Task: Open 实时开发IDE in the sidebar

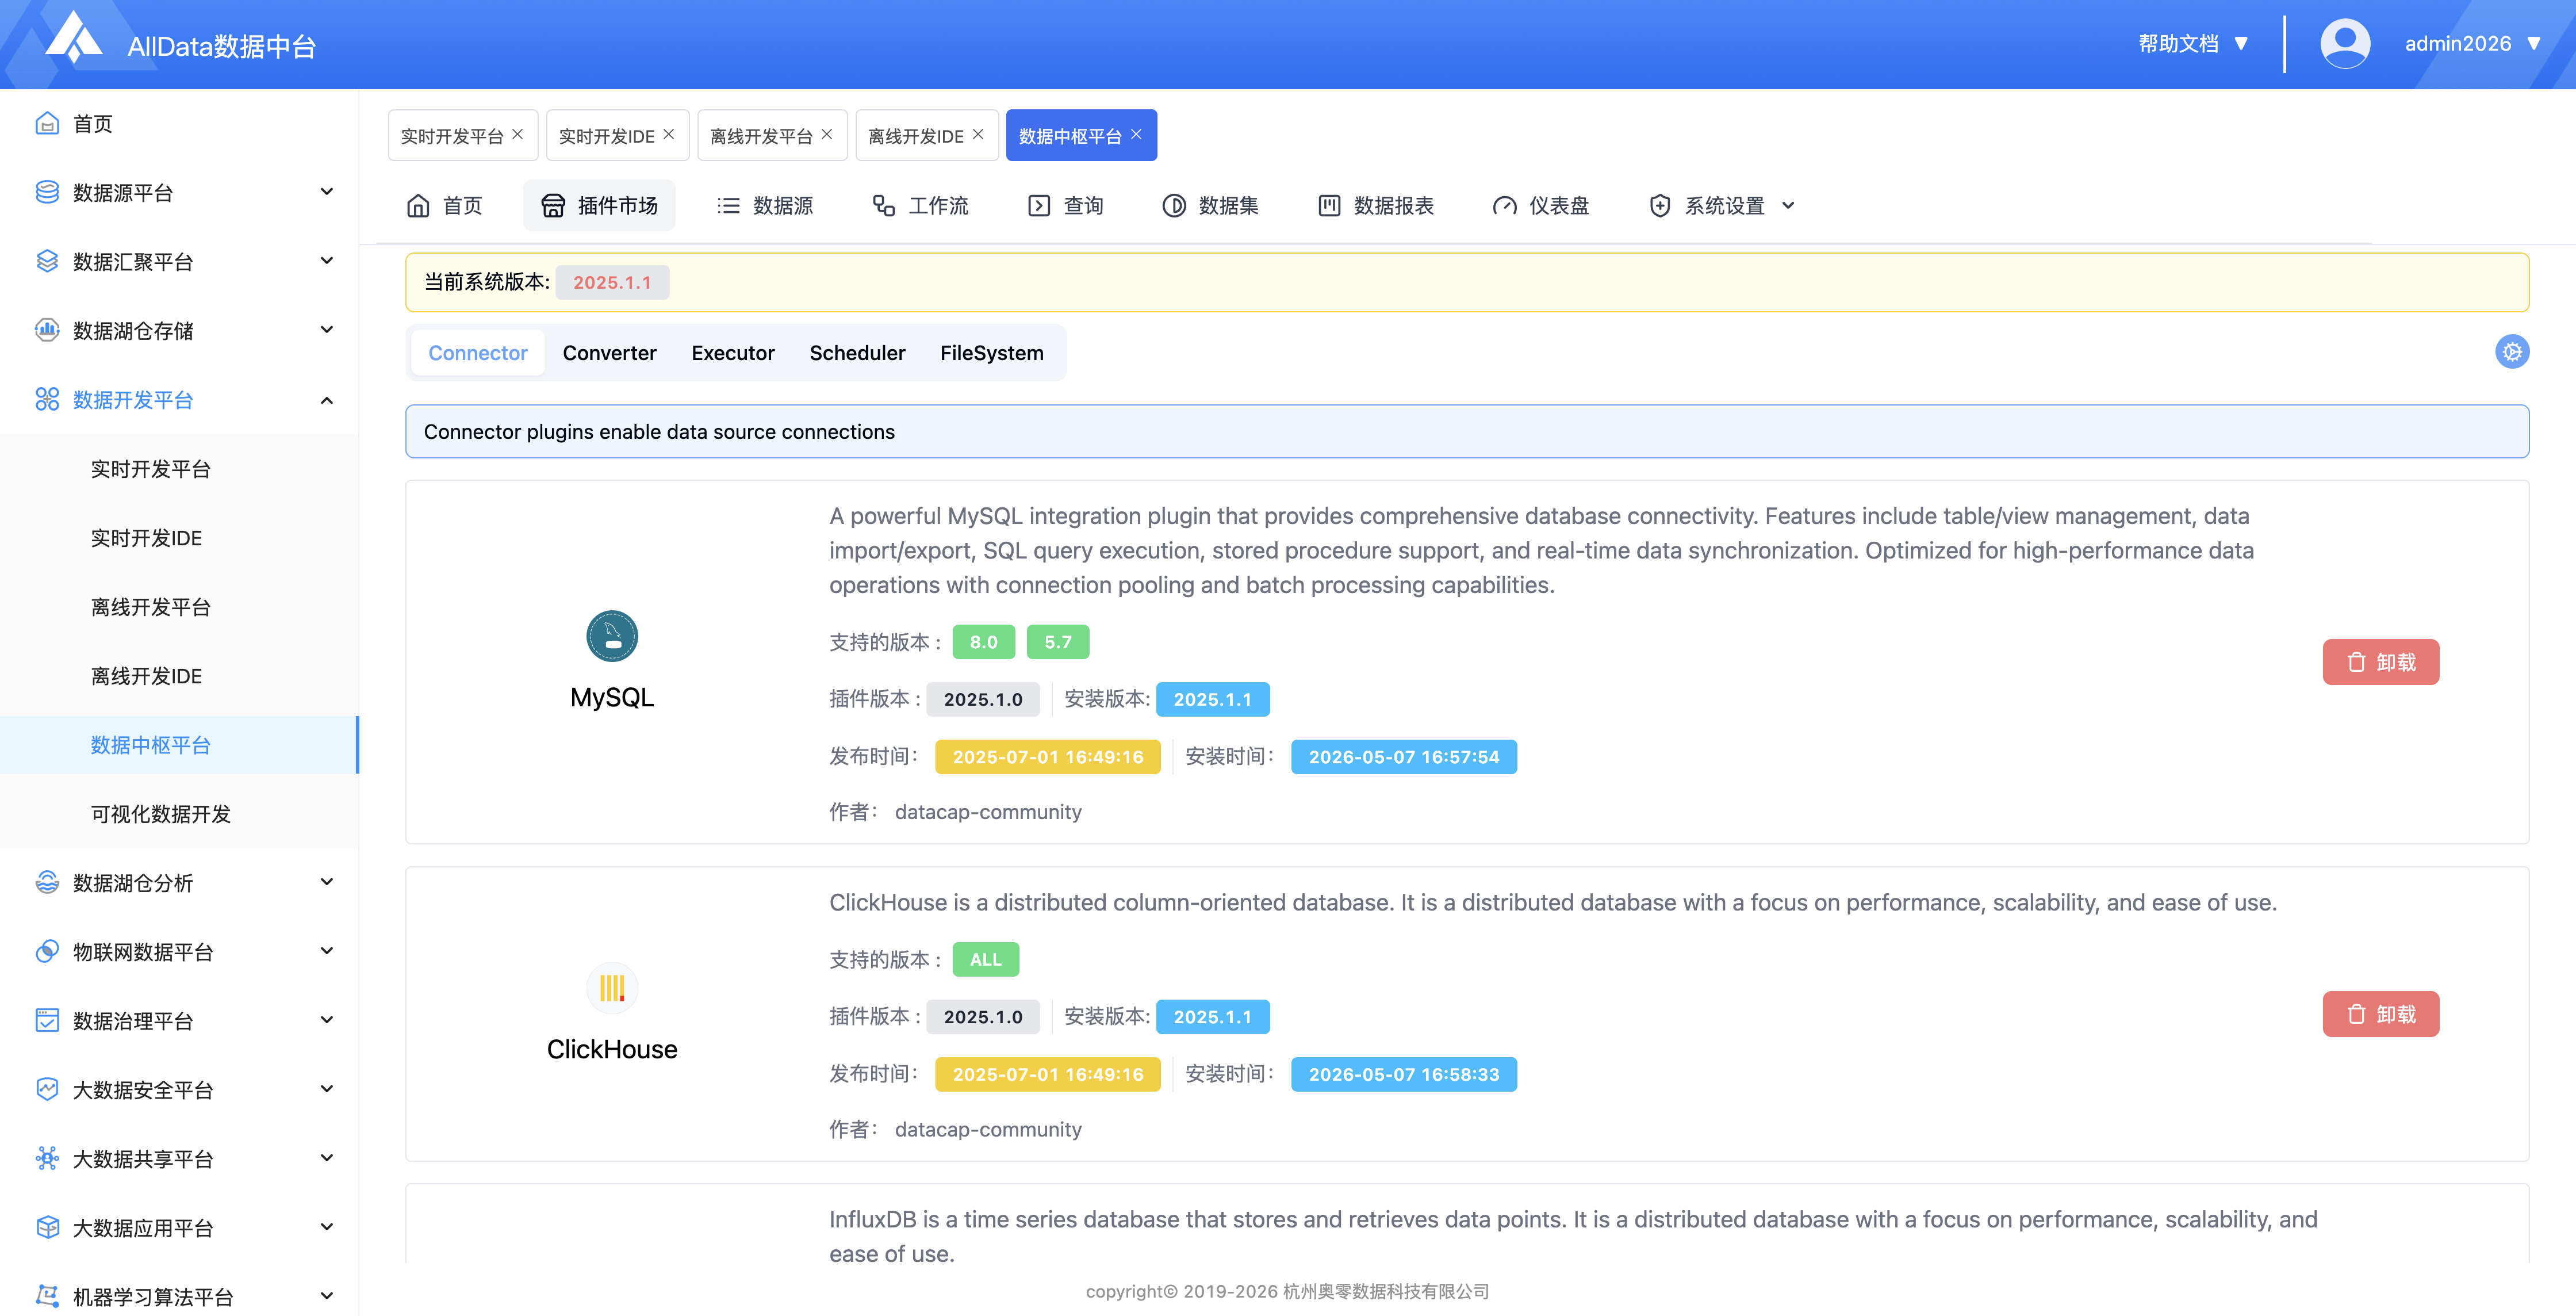Action: 179,538
